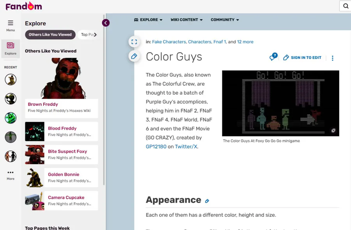This screenshot has height=230, width=351.
Task: Open the Fnaf 1 category link
Action: [x=219, y=42]
